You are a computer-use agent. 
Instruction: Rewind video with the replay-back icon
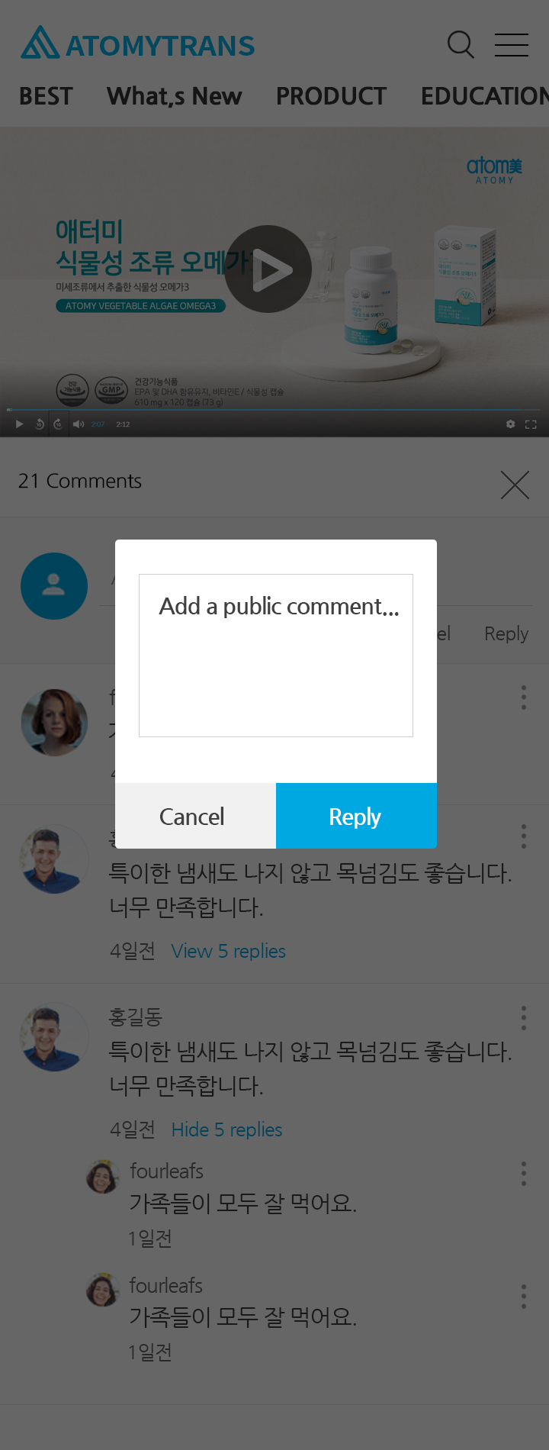40,424
